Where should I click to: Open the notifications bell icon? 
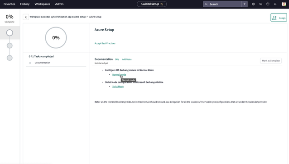click(x=275, y=4)
